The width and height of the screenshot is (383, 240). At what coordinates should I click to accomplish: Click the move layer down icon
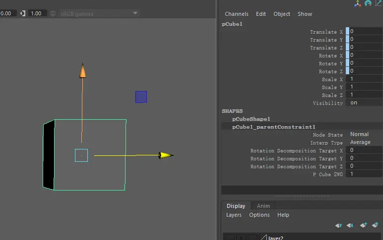coord(351,225)
